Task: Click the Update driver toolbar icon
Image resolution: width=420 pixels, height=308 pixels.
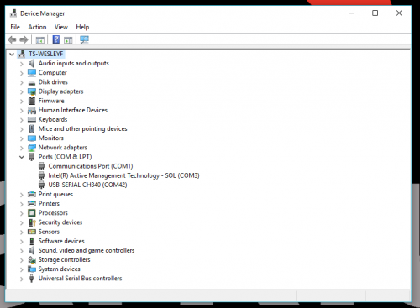Action: [68, 40]
